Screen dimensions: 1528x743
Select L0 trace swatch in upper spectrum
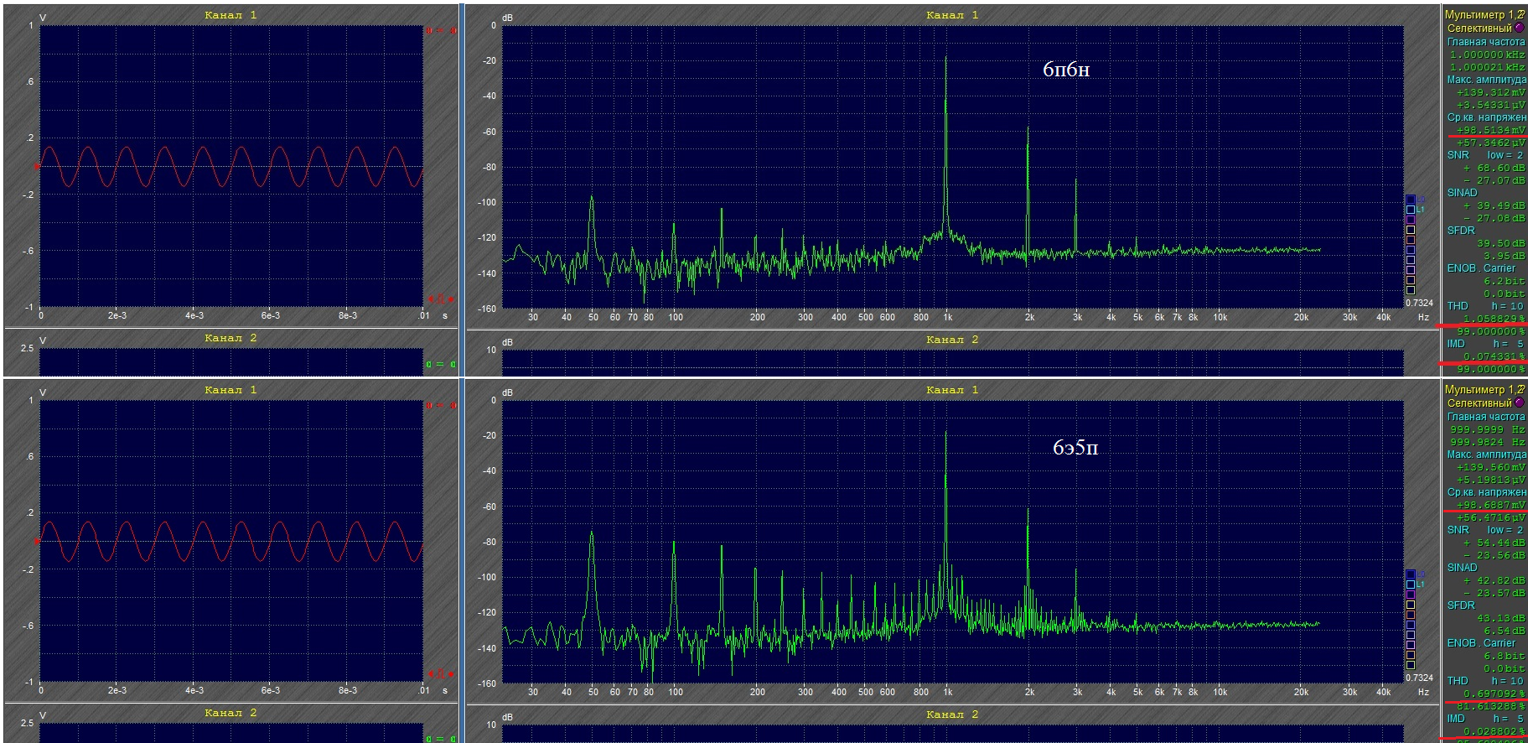point(1411,200)
